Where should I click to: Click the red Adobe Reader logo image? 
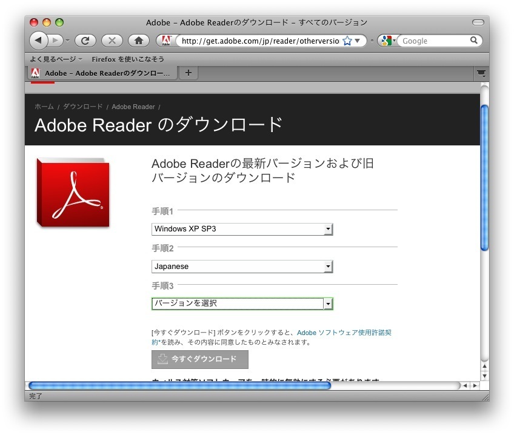pos(73,193)
